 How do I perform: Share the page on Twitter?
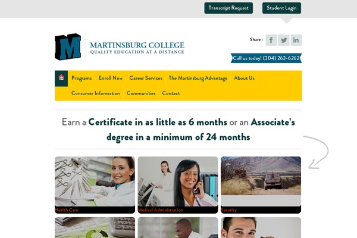[x=284, y=40]
